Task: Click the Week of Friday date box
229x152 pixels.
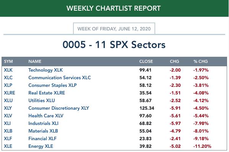Action: coord(114,29)
